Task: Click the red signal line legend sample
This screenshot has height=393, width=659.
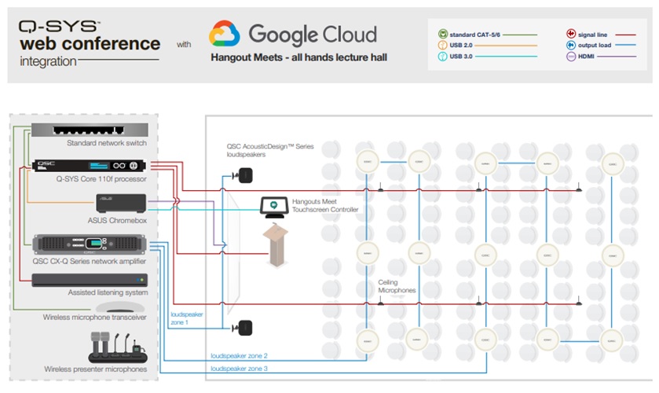Action: click(x=625, y=35)
